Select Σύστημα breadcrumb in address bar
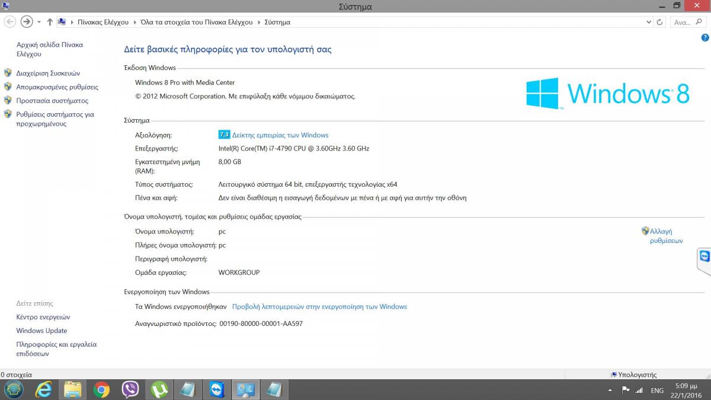Image resolution: width=711 pixels, height=400 pixels. coord(277,22)
